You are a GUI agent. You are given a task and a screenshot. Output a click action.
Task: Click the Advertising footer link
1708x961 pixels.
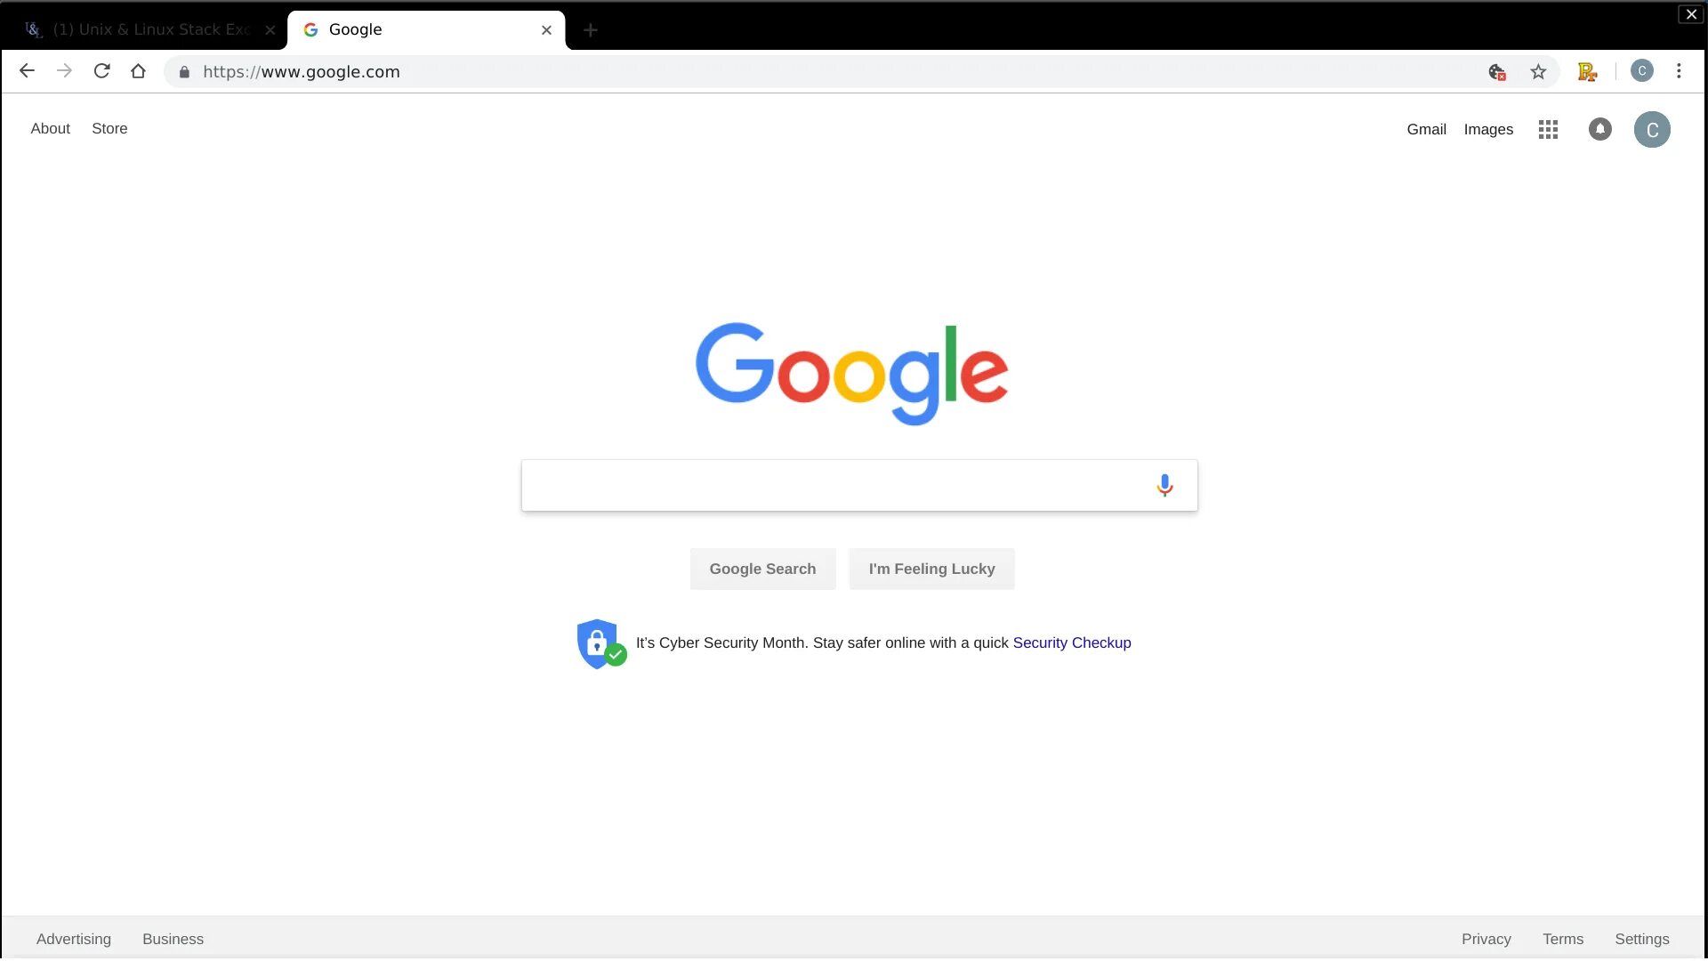pyautogui.click(x=74, y=939)
